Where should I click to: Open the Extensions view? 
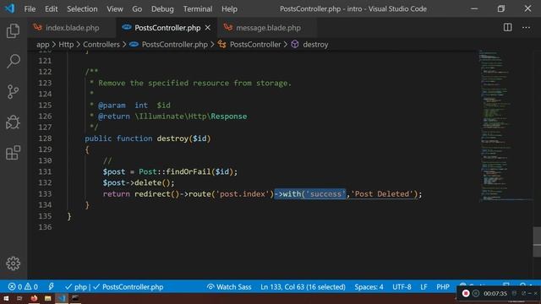(x=14, y=152)
